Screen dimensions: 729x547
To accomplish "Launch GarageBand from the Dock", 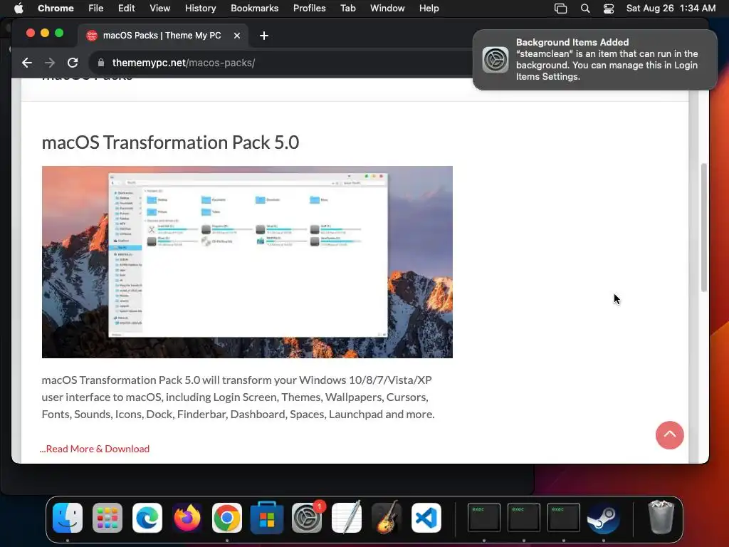I will click(387, 518).
